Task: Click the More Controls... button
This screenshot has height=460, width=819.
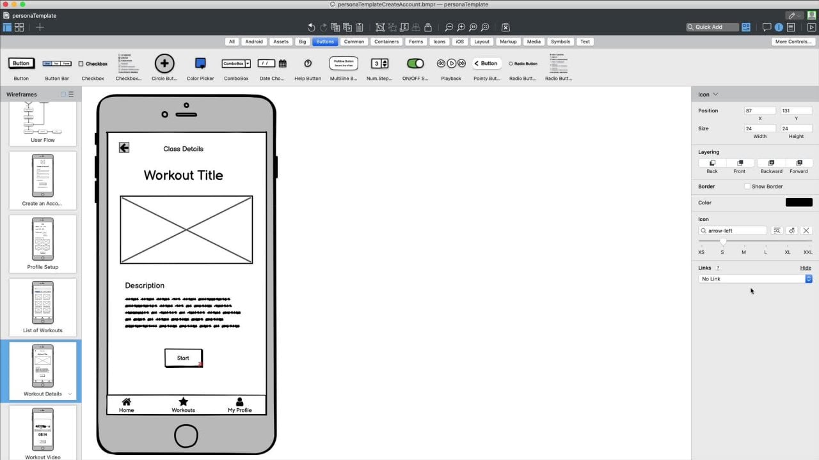Action: [793, 42]
